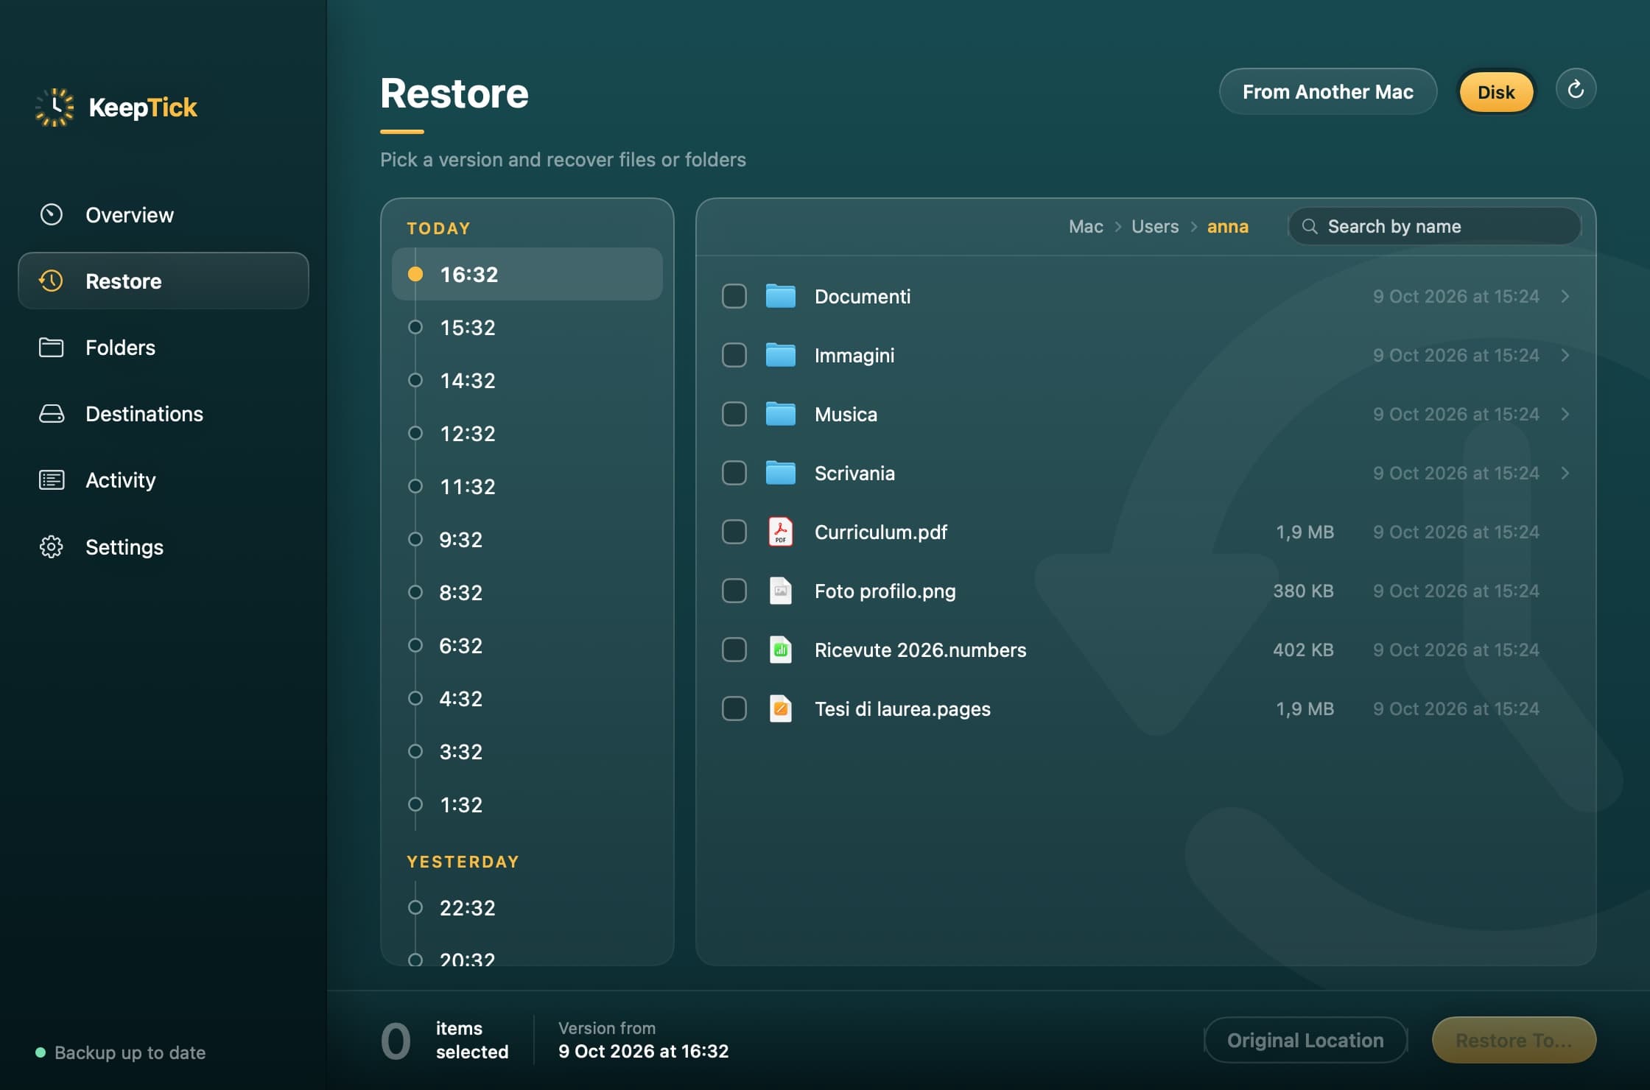This screenshot has width=1650, height=1090.
Task: Click the Disk button
Action: pos(1495,91)
